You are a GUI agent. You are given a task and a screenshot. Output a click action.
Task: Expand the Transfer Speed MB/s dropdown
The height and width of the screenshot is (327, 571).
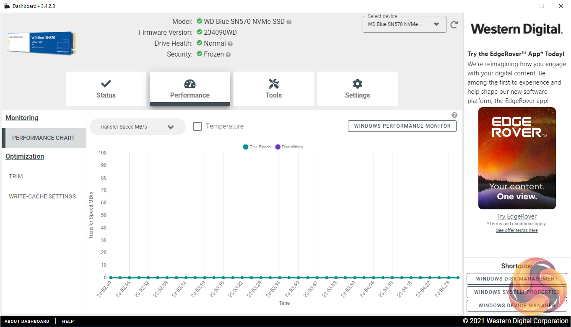(x=138, y=127)
